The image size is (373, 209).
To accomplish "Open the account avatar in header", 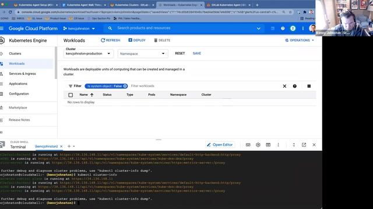I will pyautogui.click(x=312, y=28).
